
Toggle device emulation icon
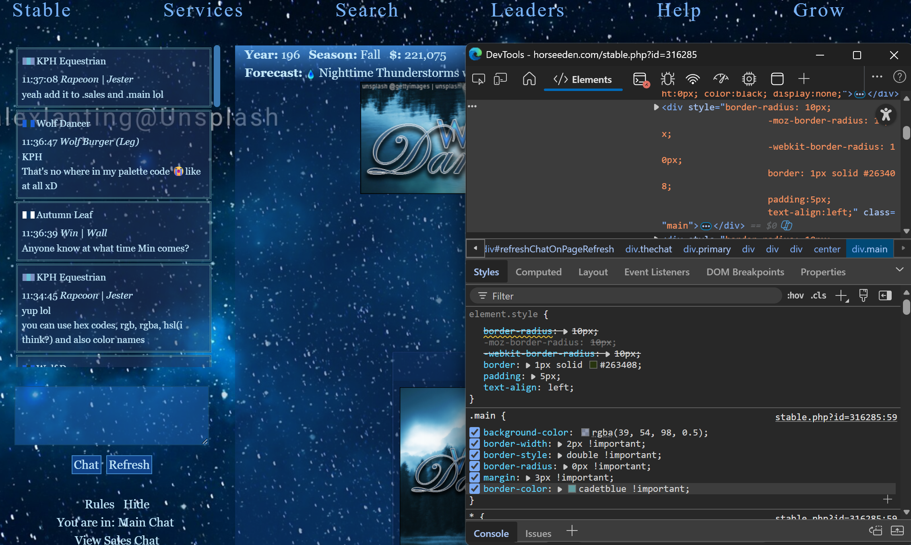500,79
